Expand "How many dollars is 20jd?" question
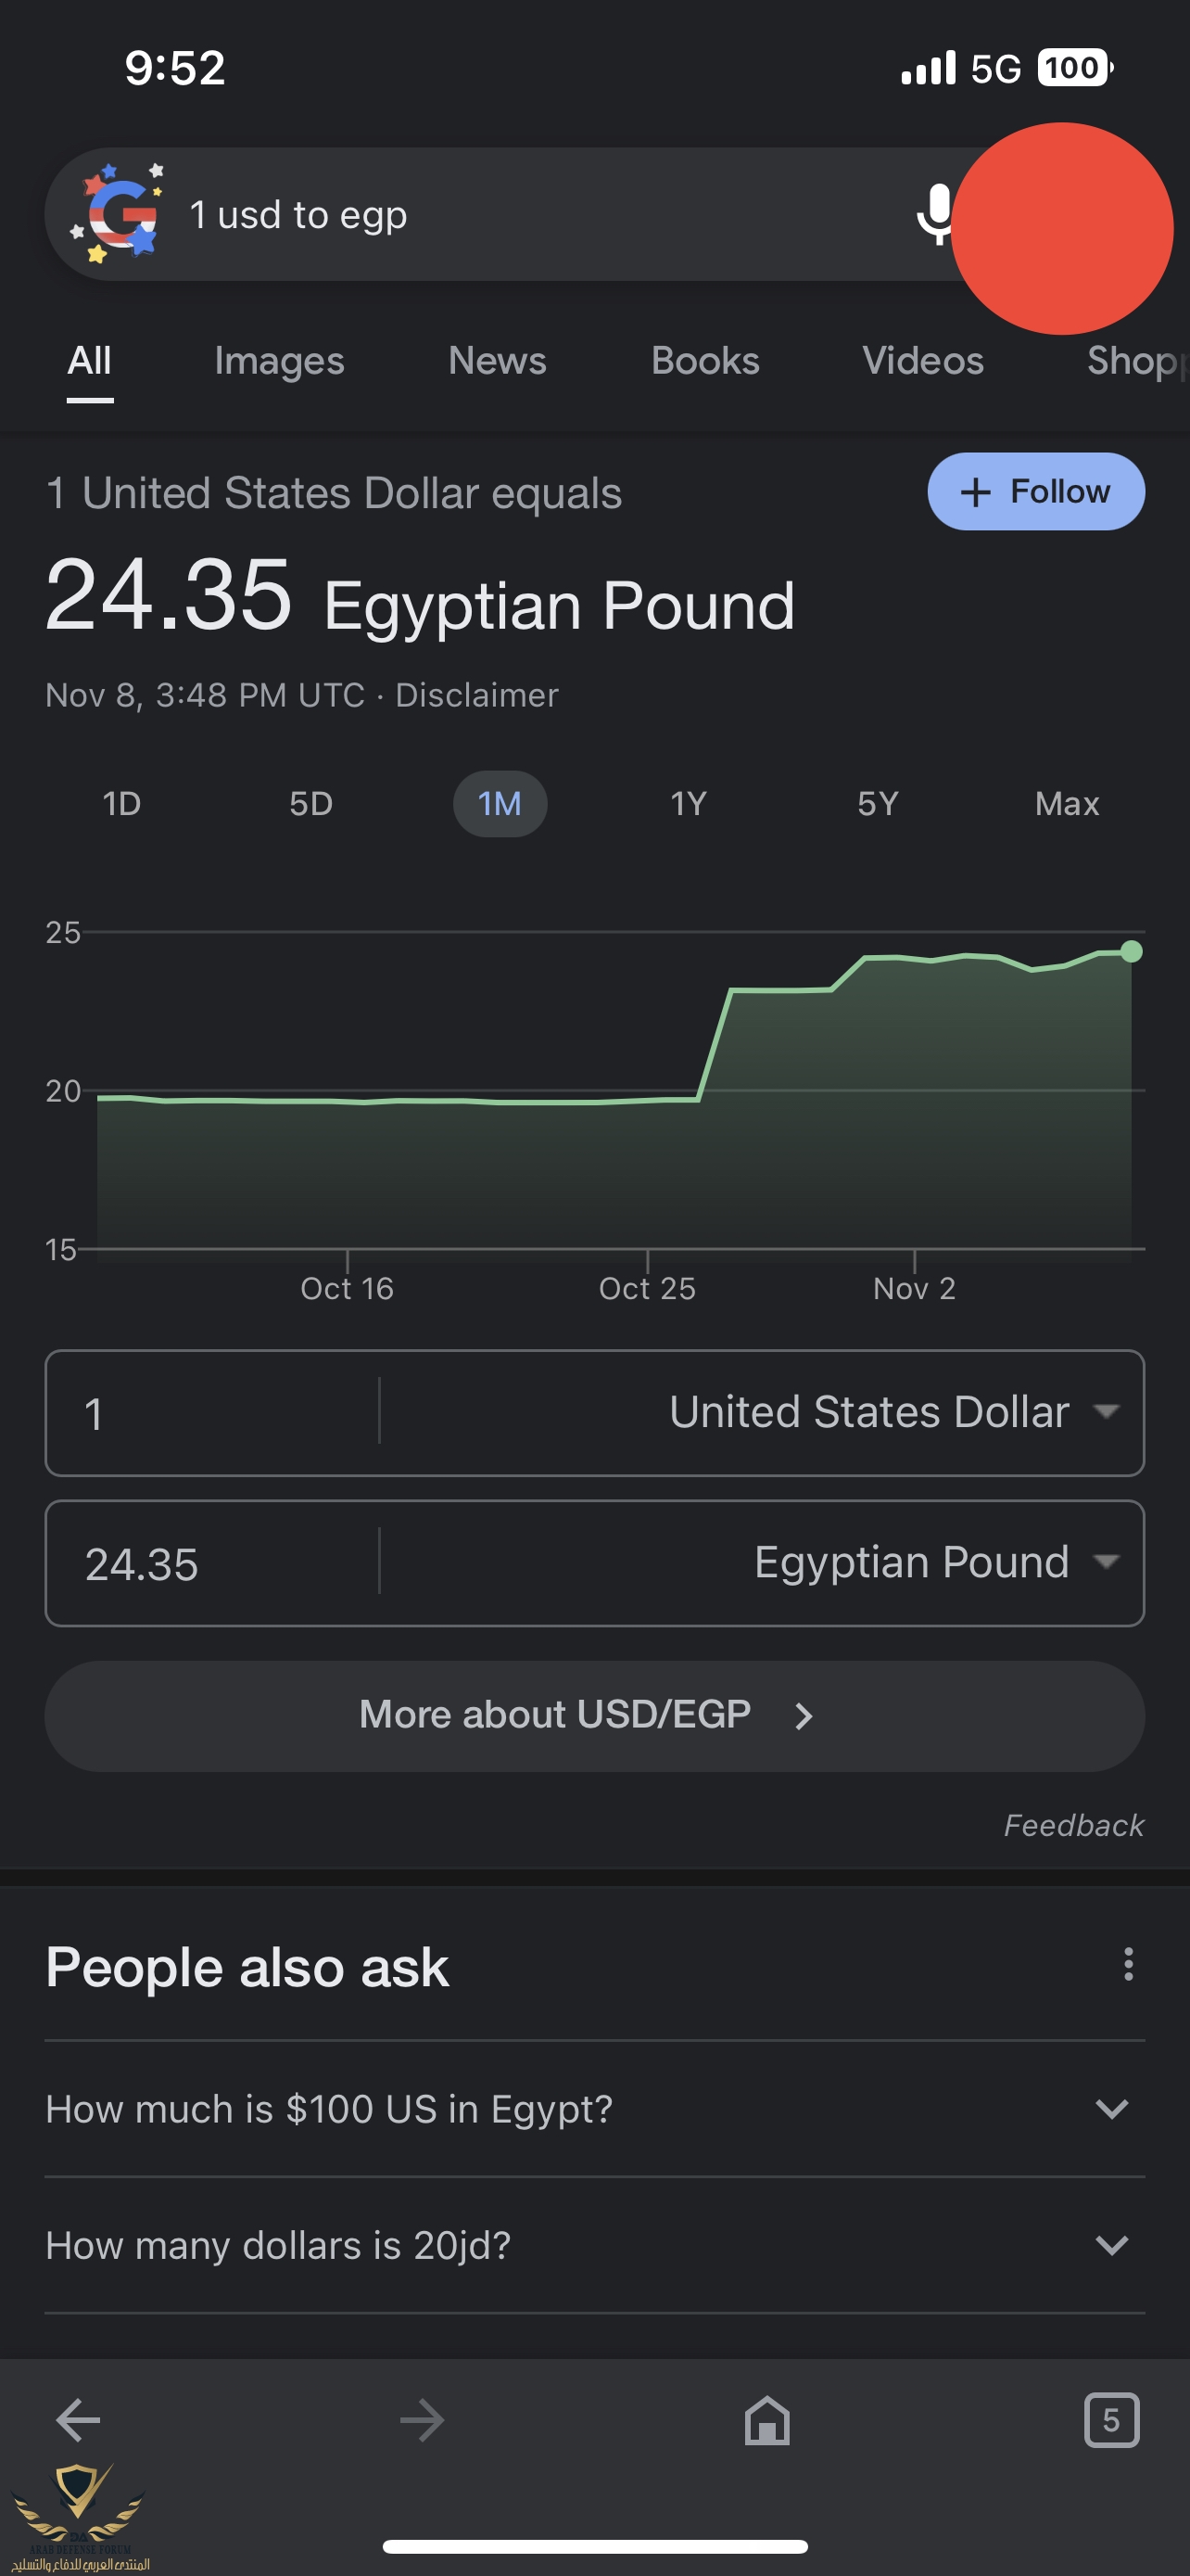Image resolution: width=1190 pixels, height=2576 pixels. point(594,2246)
